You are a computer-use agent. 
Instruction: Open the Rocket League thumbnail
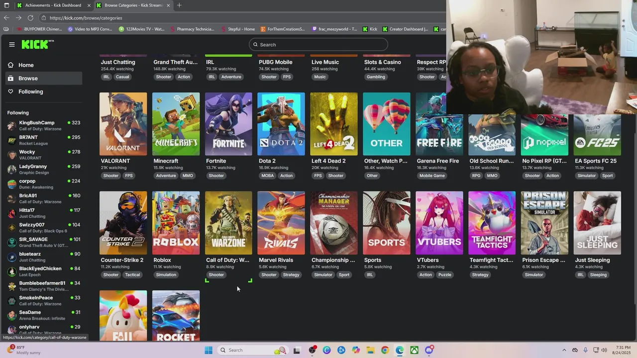[x=176, y=316]
